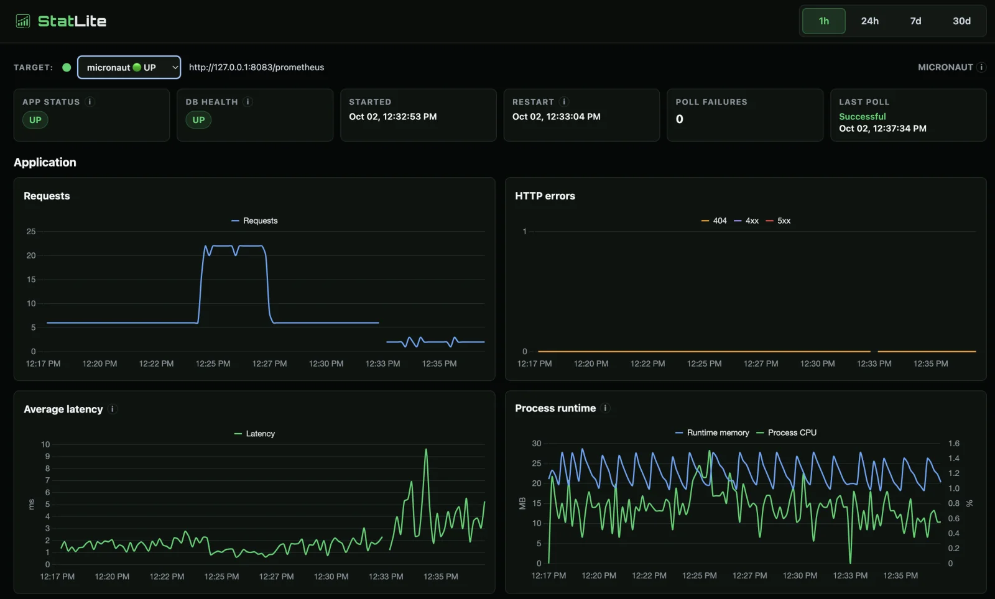This screenshot has width=995, height=599.
Task: Click the StatLite logo icon
Action: coord(23,21)
